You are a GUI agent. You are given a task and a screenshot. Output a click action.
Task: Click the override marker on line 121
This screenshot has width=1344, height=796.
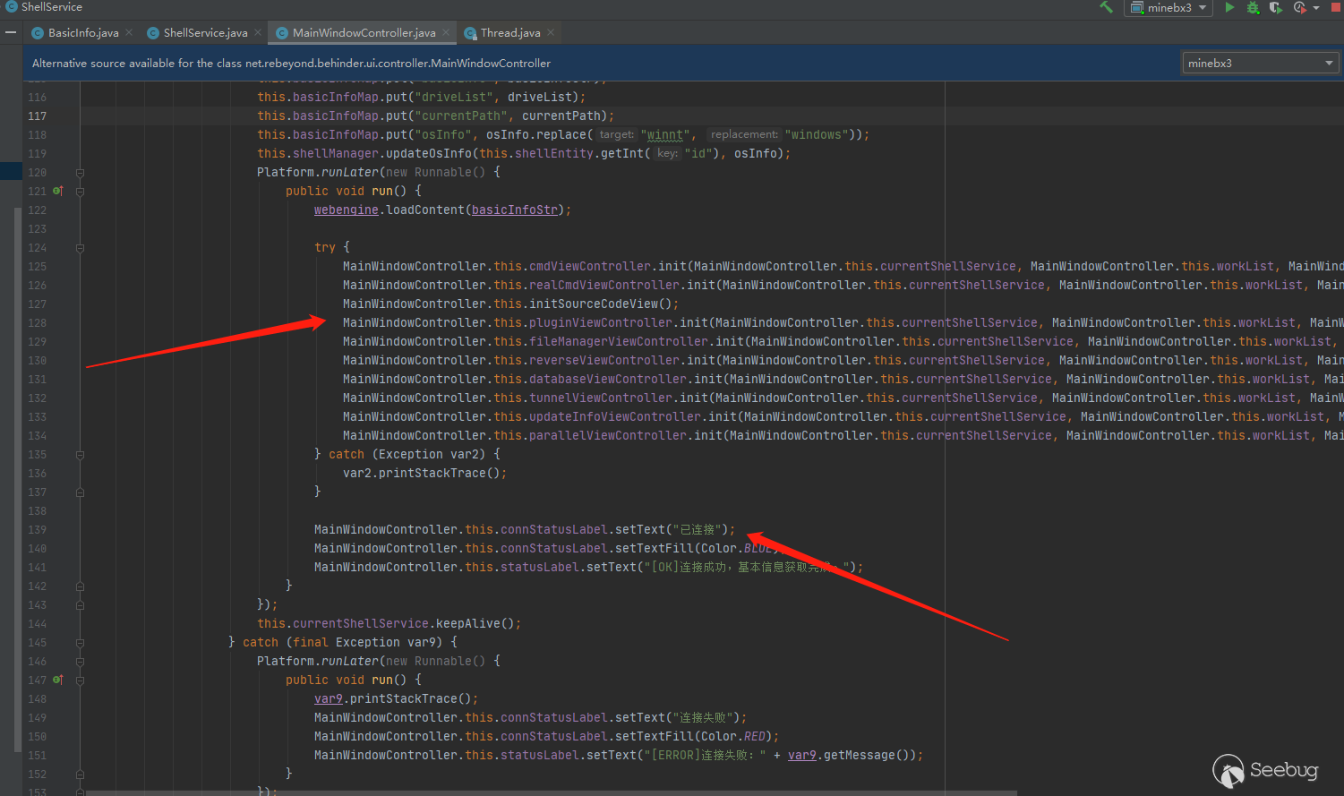[57, 191]
